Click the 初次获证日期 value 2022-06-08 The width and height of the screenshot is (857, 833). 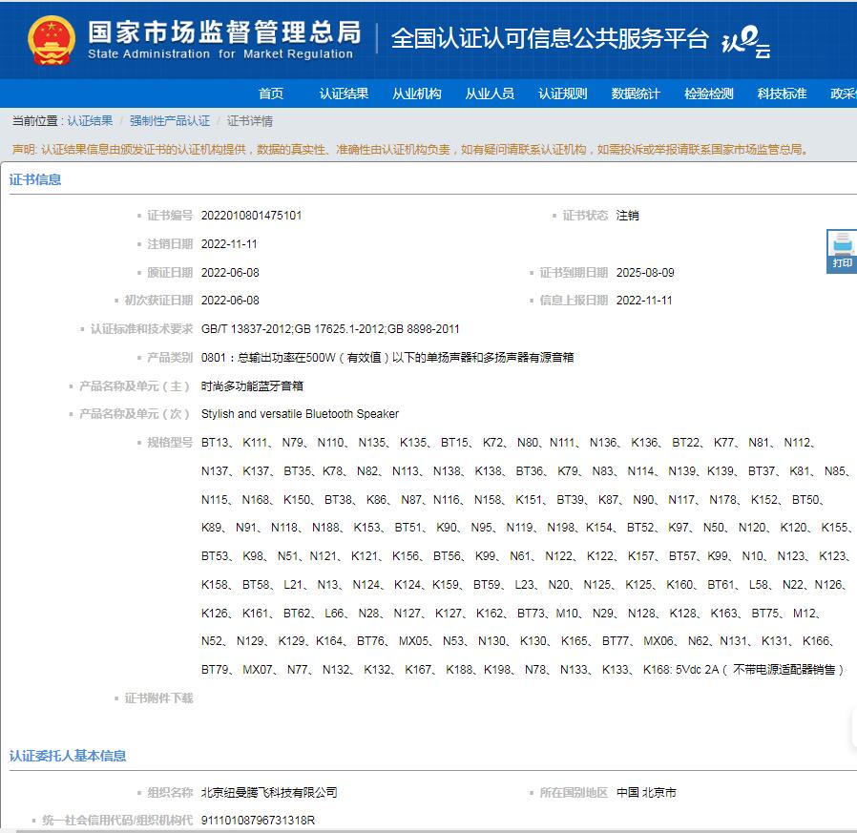point(230,300)
